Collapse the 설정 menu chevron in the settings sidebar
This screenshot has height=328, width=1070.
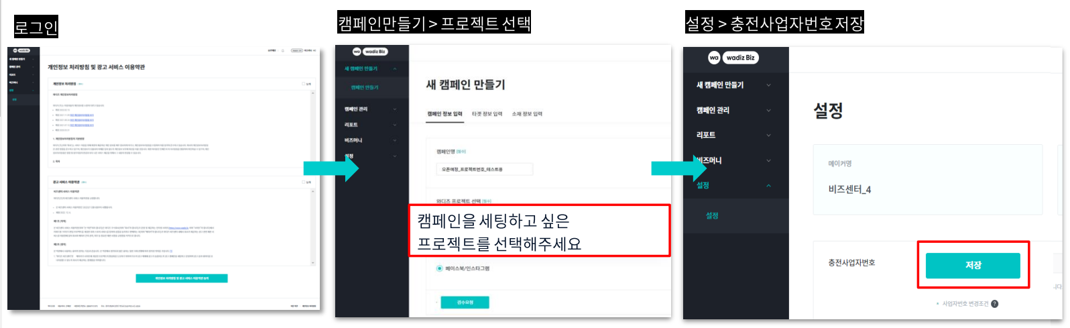click(x=768, y=186)
